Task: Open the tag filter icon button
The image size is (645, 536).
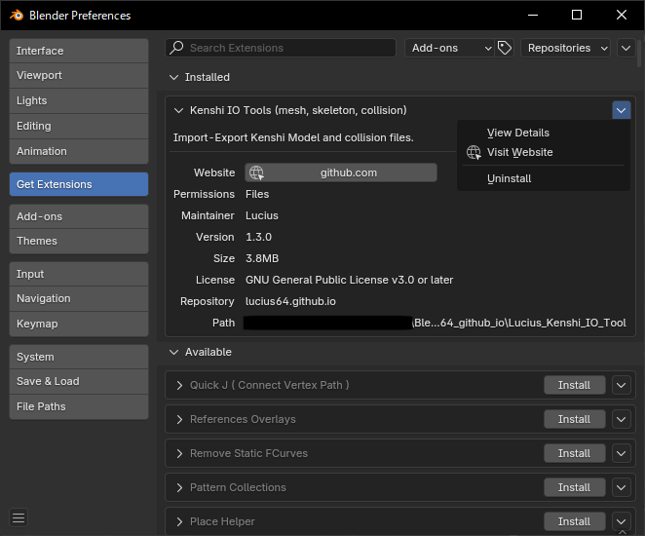Action: pyautogui.click(x=505, y=48)
